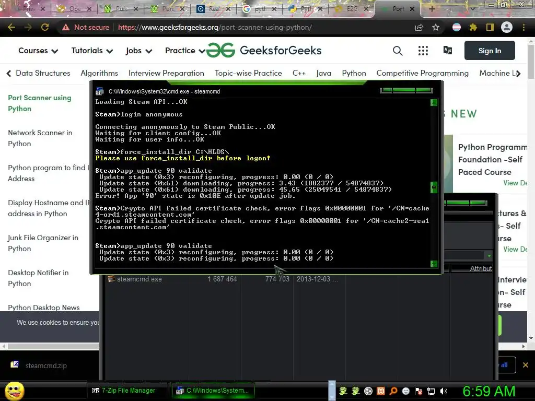Open the network tray icon
This screenshot has height=401, width=535.
(x=431, y=391)
